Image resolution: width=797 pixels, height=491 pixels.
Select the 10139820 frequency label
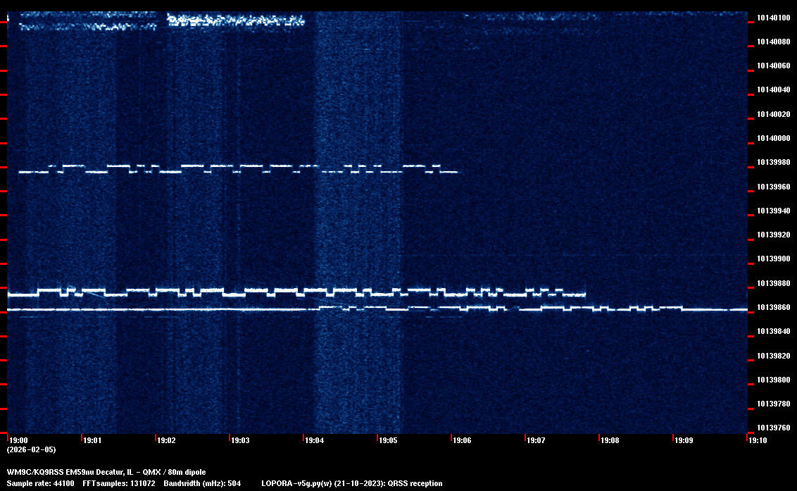774,356
